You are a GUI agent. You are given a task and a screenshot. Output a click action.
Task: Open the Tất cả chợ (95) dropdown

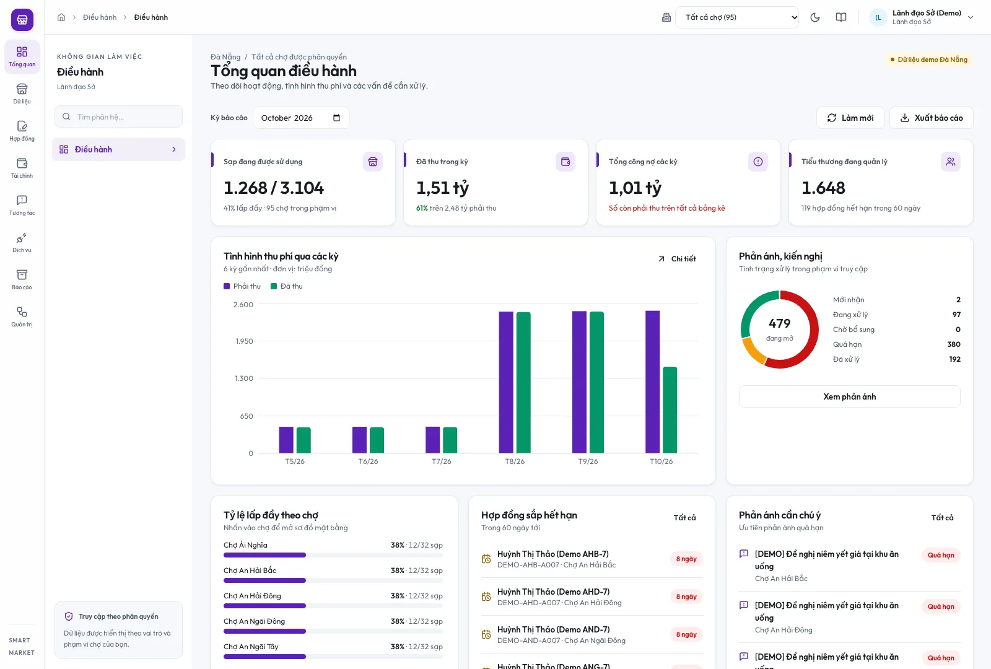[x=737, y=17]
